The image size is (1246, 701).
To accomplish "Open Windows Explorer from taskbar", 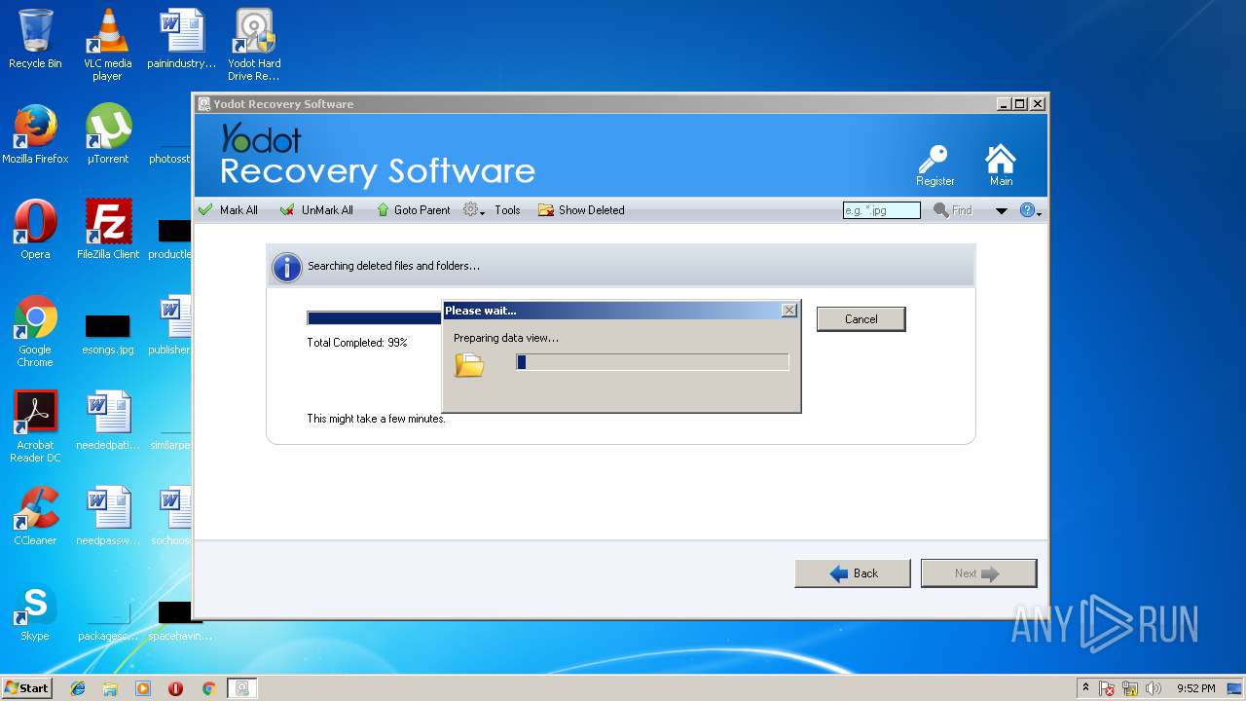I will [x=110, y=688].
